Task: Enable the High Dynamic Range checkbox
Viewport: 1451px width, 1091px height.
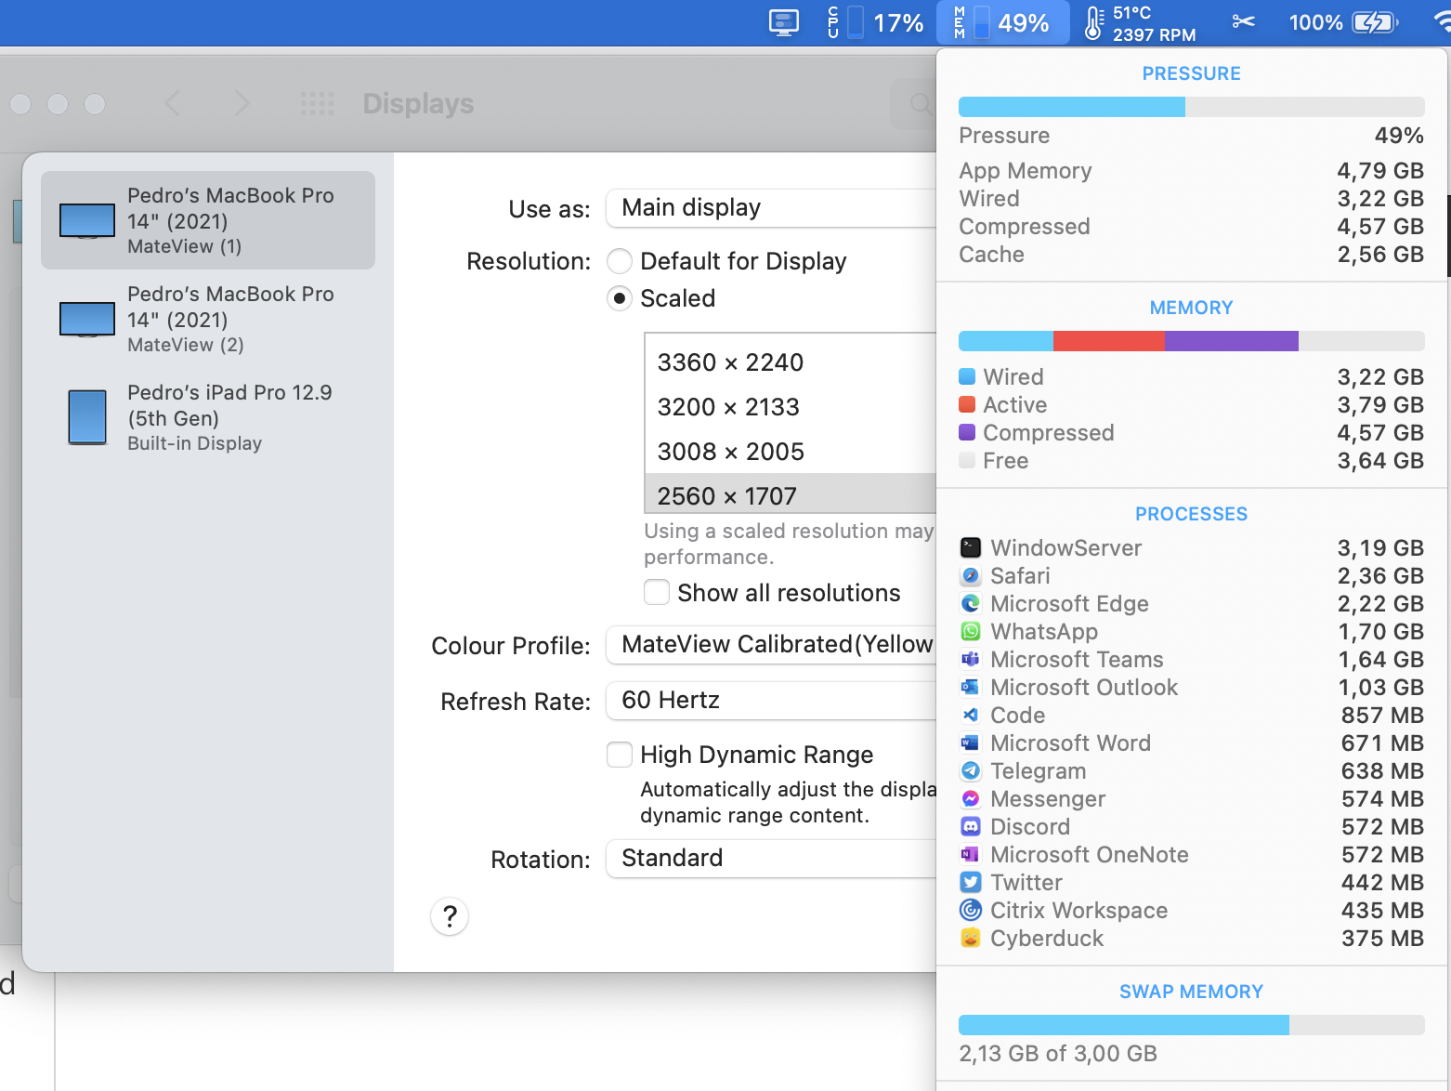Action: click(620, 755)
